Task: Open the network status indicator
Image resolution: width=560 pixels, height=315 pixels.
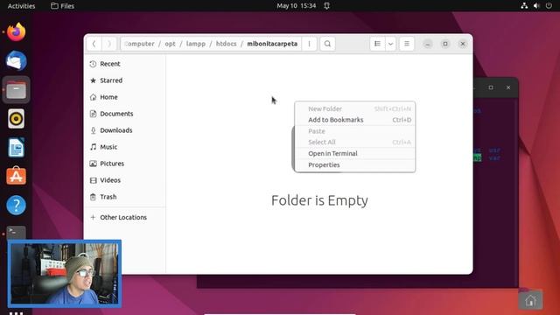Action: [524, 6]
